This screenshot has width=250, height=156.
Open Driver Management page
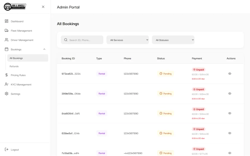coord(22,40)
